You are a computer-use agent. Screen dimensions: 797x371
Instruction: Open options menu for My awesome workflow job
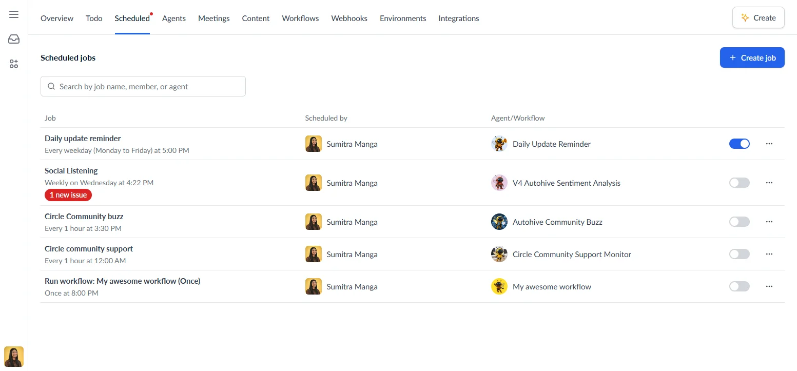pyautogui.click(x=769, y=286)
